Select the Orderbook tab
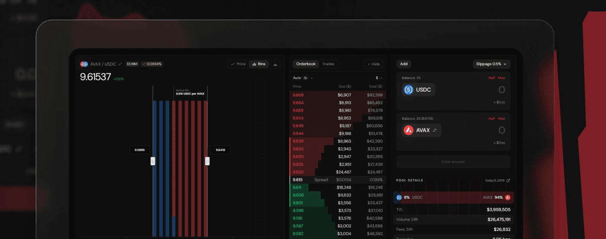Screen dimensions: 606x239 point(306,64)
